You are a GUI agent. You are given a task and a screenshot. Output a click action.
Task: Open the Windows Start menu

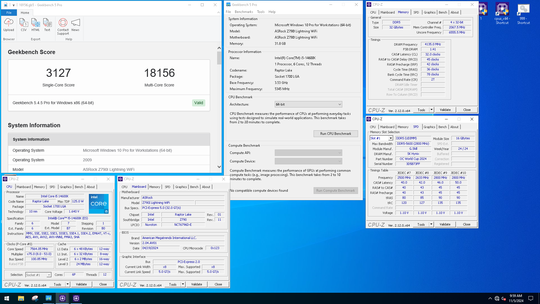point(7,298)
